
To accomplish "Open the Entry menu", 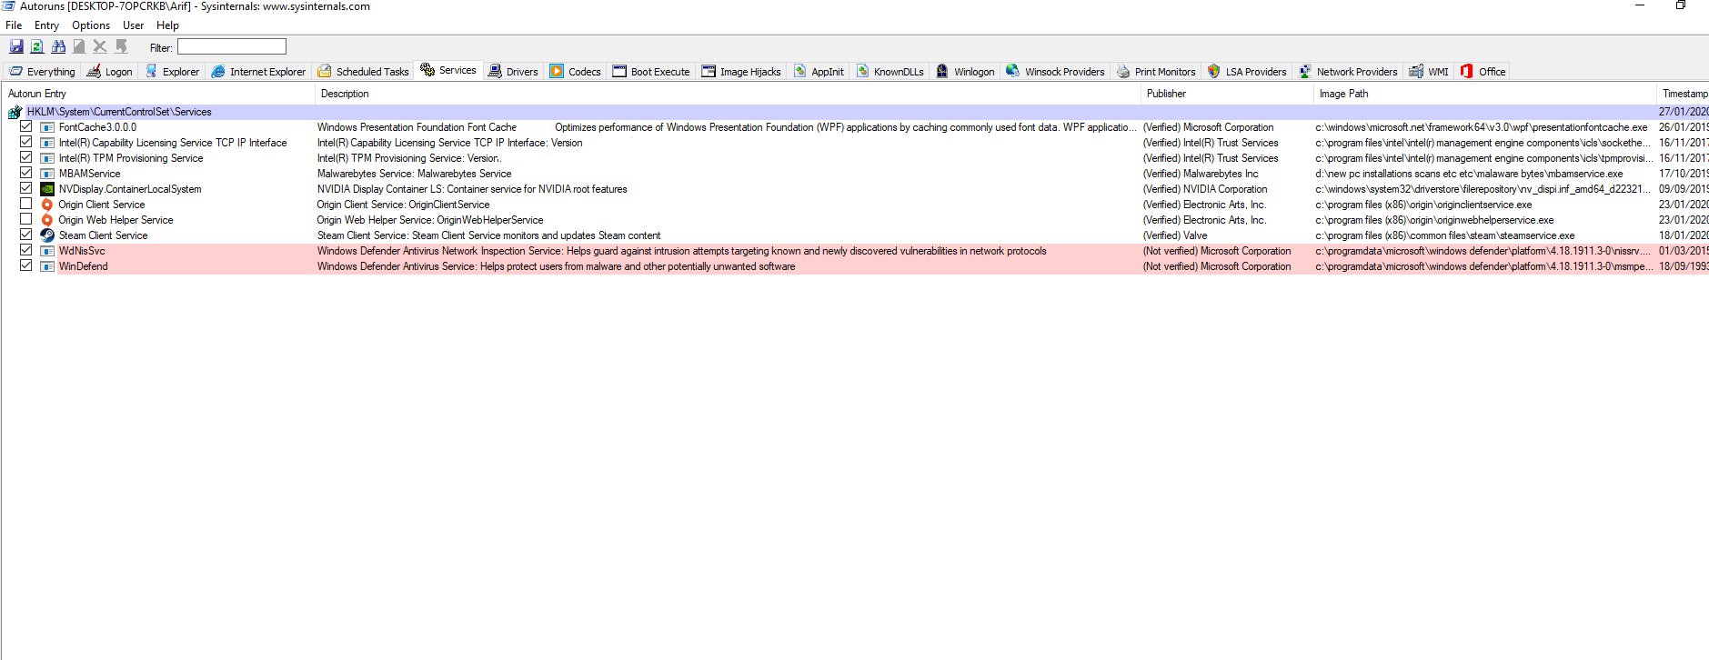I will [46, 25].
